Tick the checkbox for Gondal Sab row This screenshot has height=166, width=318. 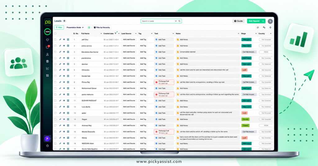[55, 76]
